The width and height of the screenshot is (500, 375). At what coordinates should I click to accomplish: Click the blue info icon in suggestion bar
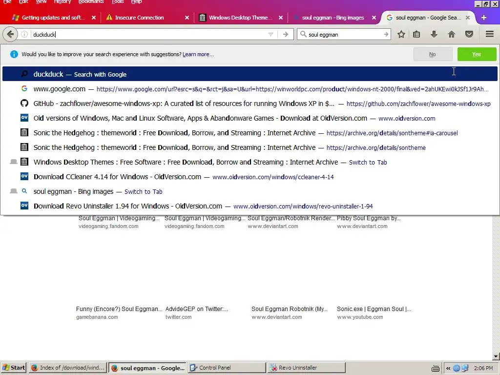(x=14, y=54)
